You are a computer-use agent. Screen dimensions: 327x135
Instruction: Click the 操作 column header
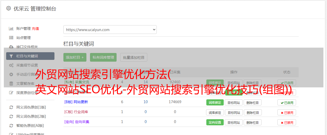point(234,72)
